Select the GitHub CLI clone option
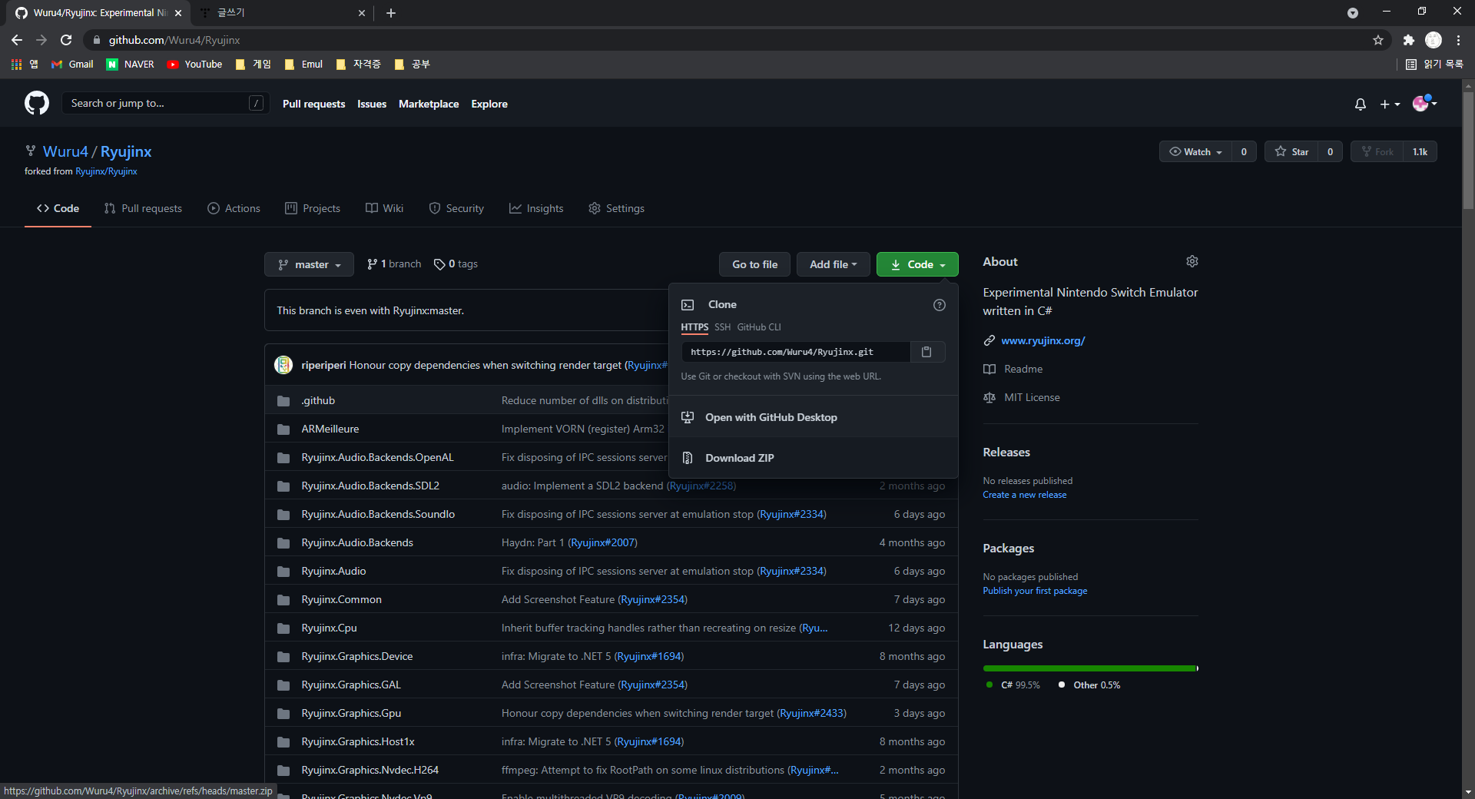This screenshot has height=799, width=1475. tap(759, 327)
